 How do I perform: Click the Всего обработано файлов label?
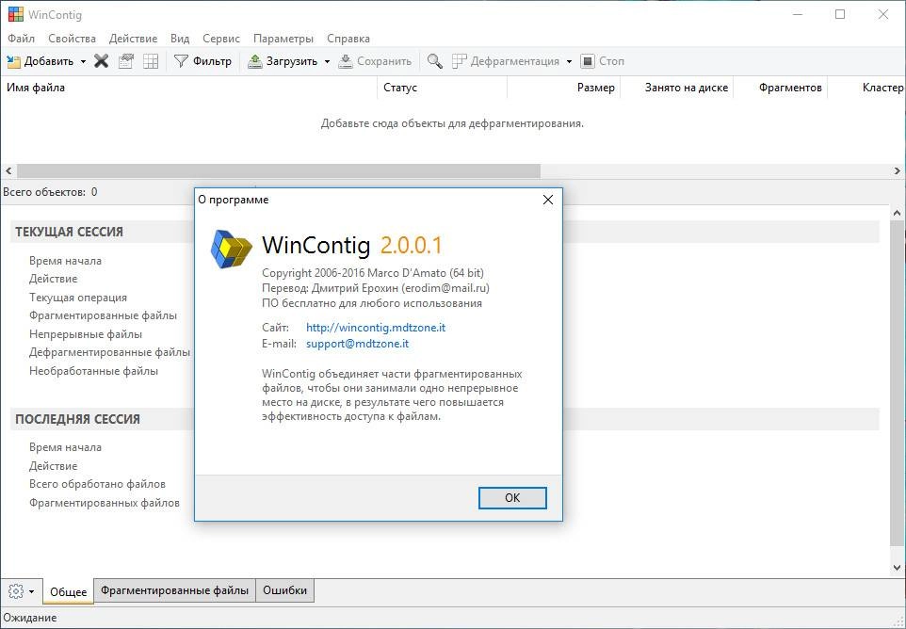tap(98, 484)
